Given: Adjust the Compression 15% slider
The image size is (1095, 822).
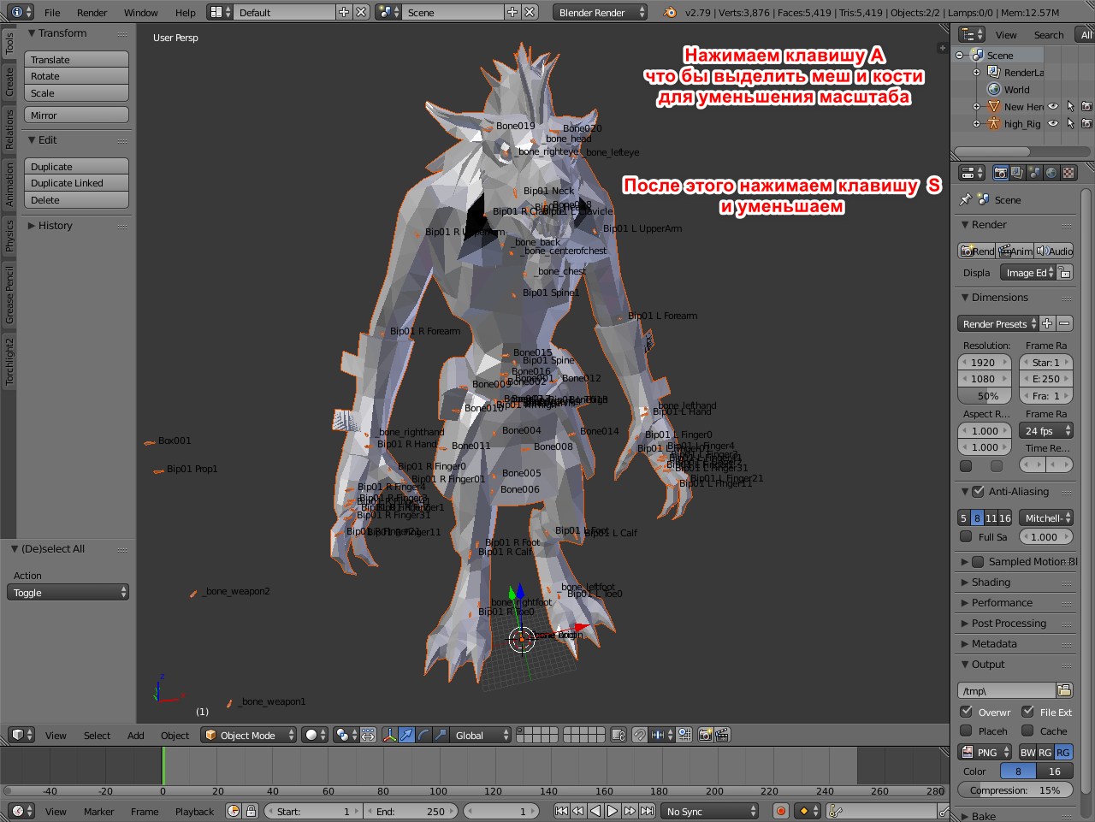Looking at the screenshot, I should coord(1015,790).
